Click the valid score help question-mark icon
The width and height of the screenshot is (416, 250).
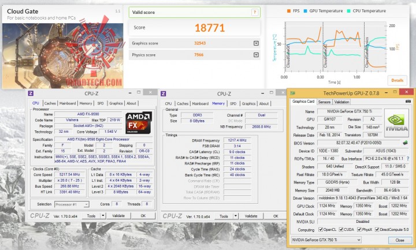[254, 12]
